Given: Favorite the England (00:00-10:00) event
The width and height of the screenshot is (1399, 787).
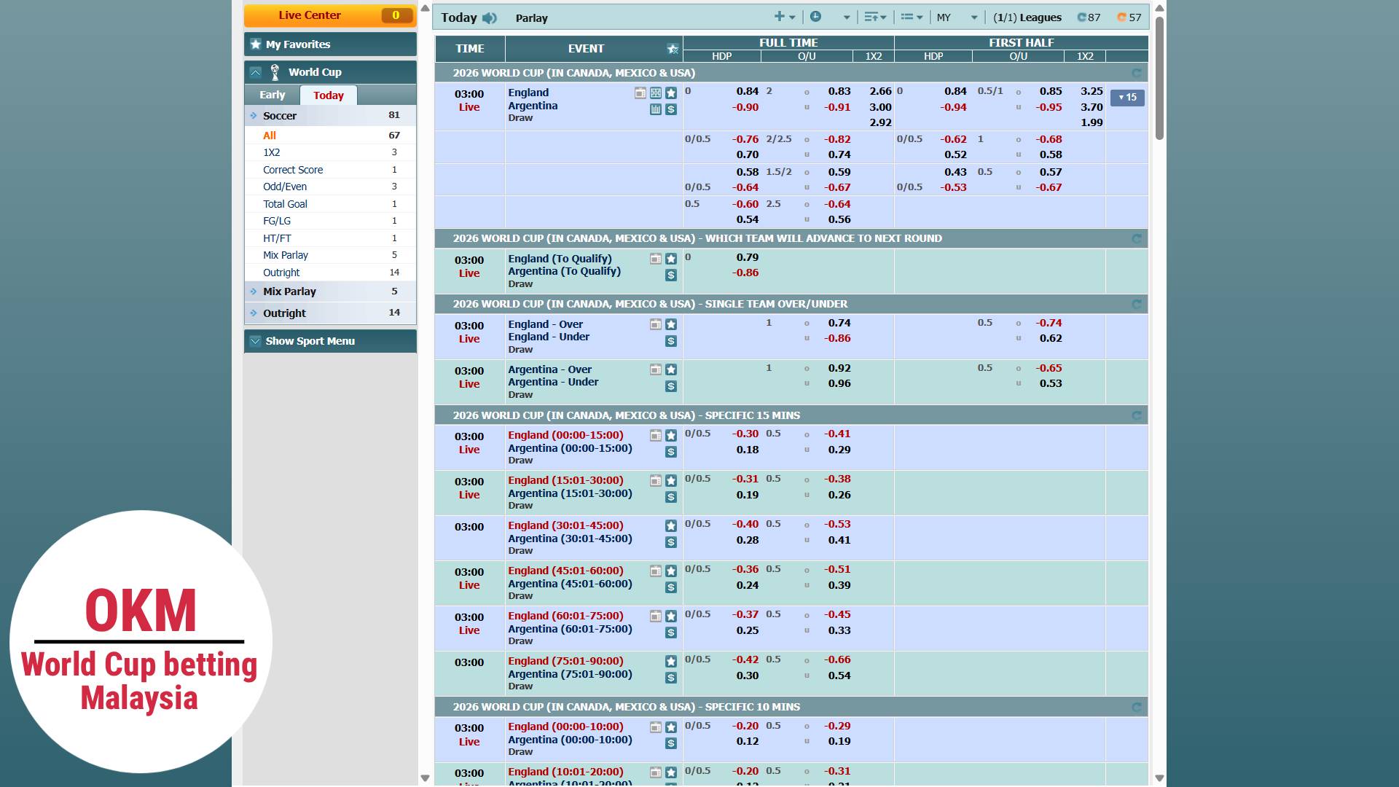Looking at the screenshot, I should pos(671,727).
